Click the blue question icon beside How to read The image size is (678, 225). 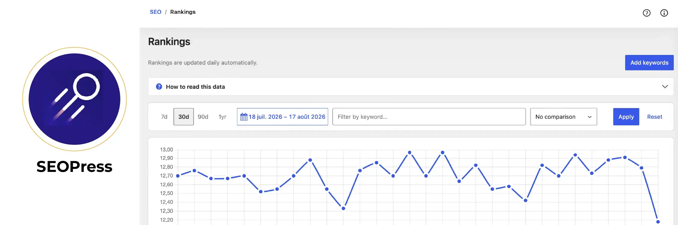point(159,87)
